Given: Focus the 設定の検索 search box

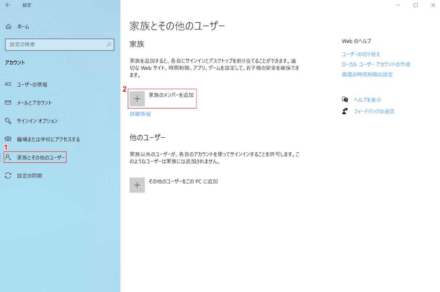Looking at the screenshot, I should coord(60,45).
